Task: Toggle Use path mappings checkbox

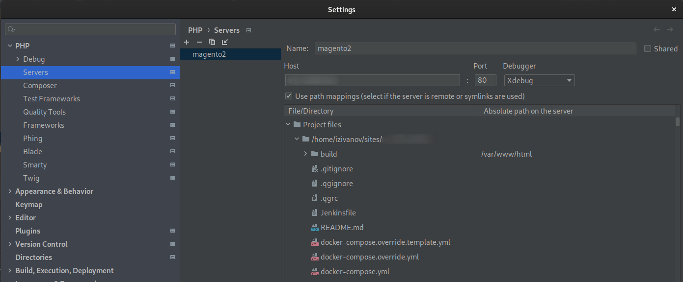Action: click(289, 96)
